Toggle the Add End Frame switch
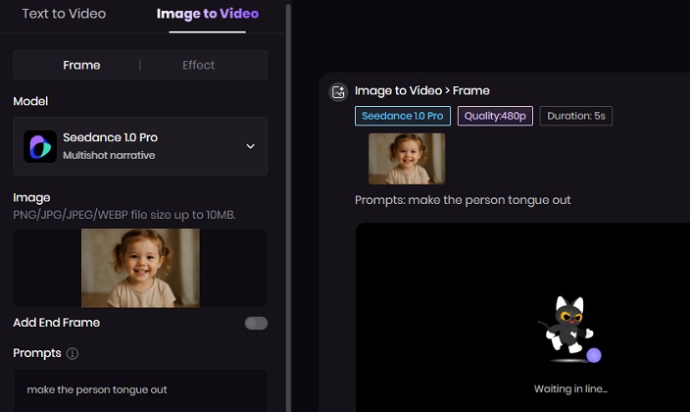Image resolution: width=690 pixels, height=412 pixels. tap(256, 323)
